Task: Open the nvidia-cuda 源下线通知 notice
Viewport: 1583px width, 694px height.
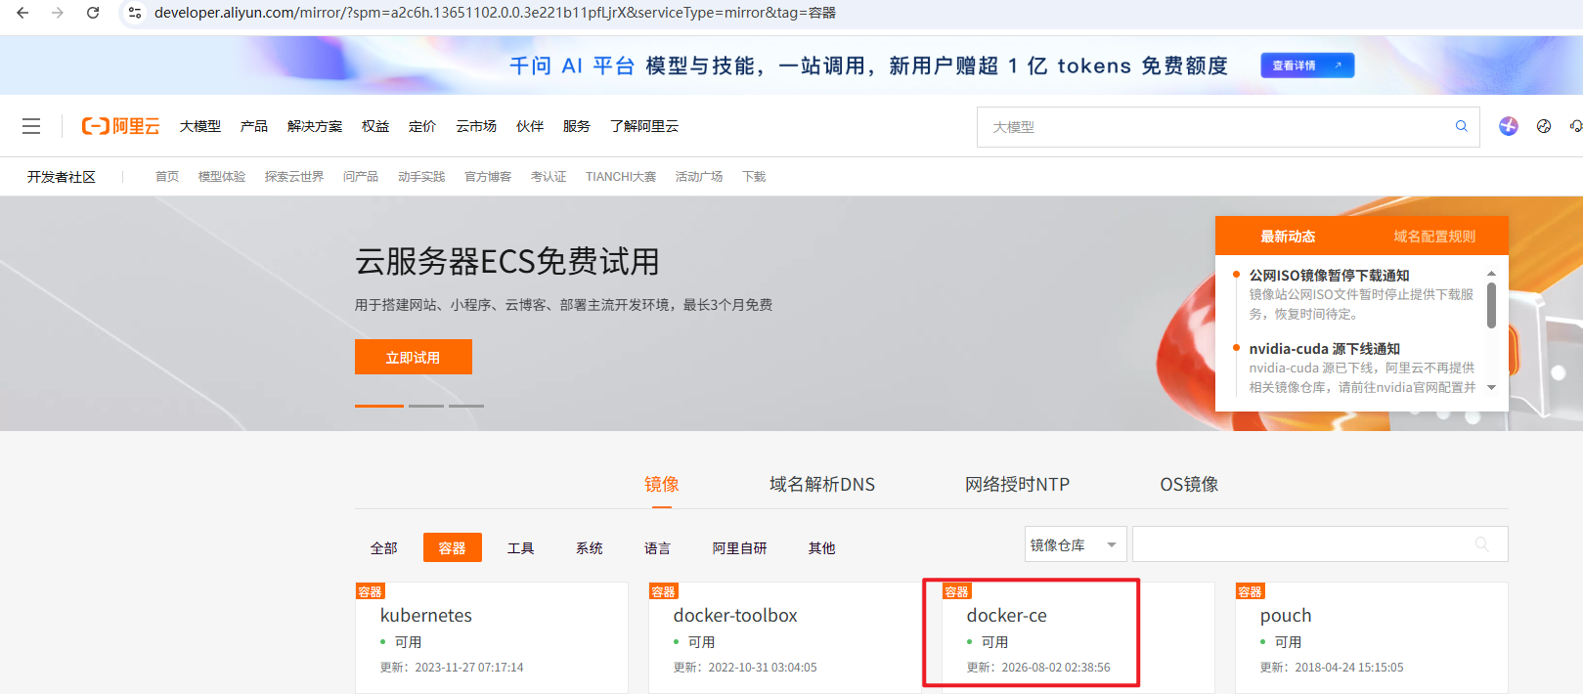Action: (1324, 349)
